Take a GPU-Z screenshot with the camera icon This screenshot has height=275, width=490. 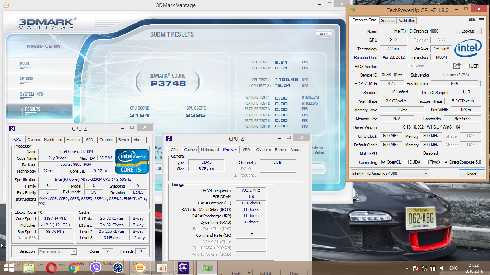coord(471,20)
